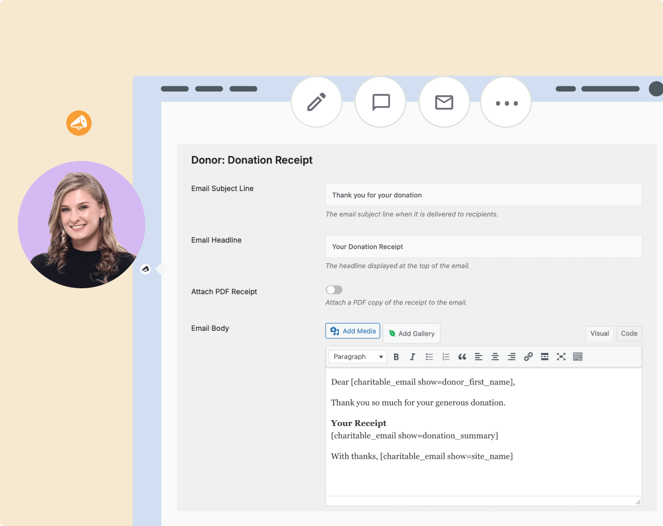Open the comment bubble icon
This screenshot has height=526, width=663.
pos(380,102)
